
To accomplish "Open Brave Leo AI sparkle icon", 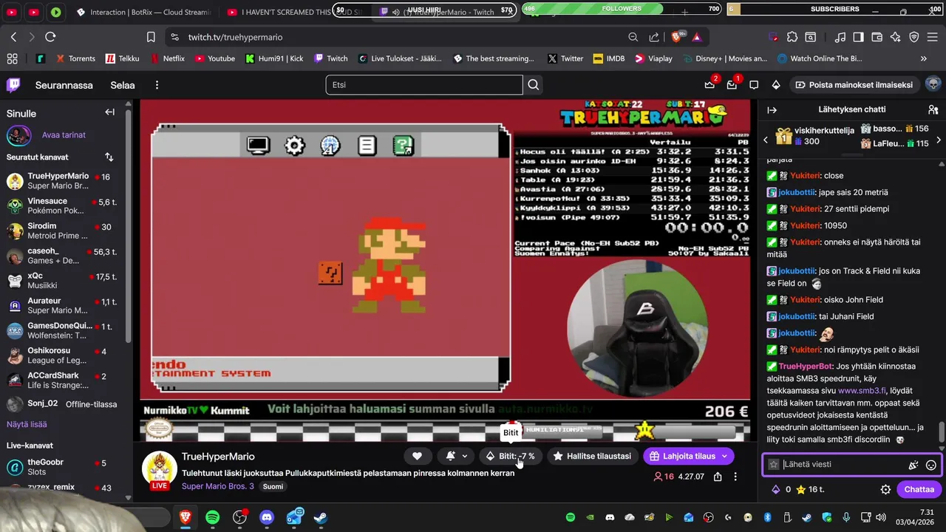I will click(x=896, y=37).
